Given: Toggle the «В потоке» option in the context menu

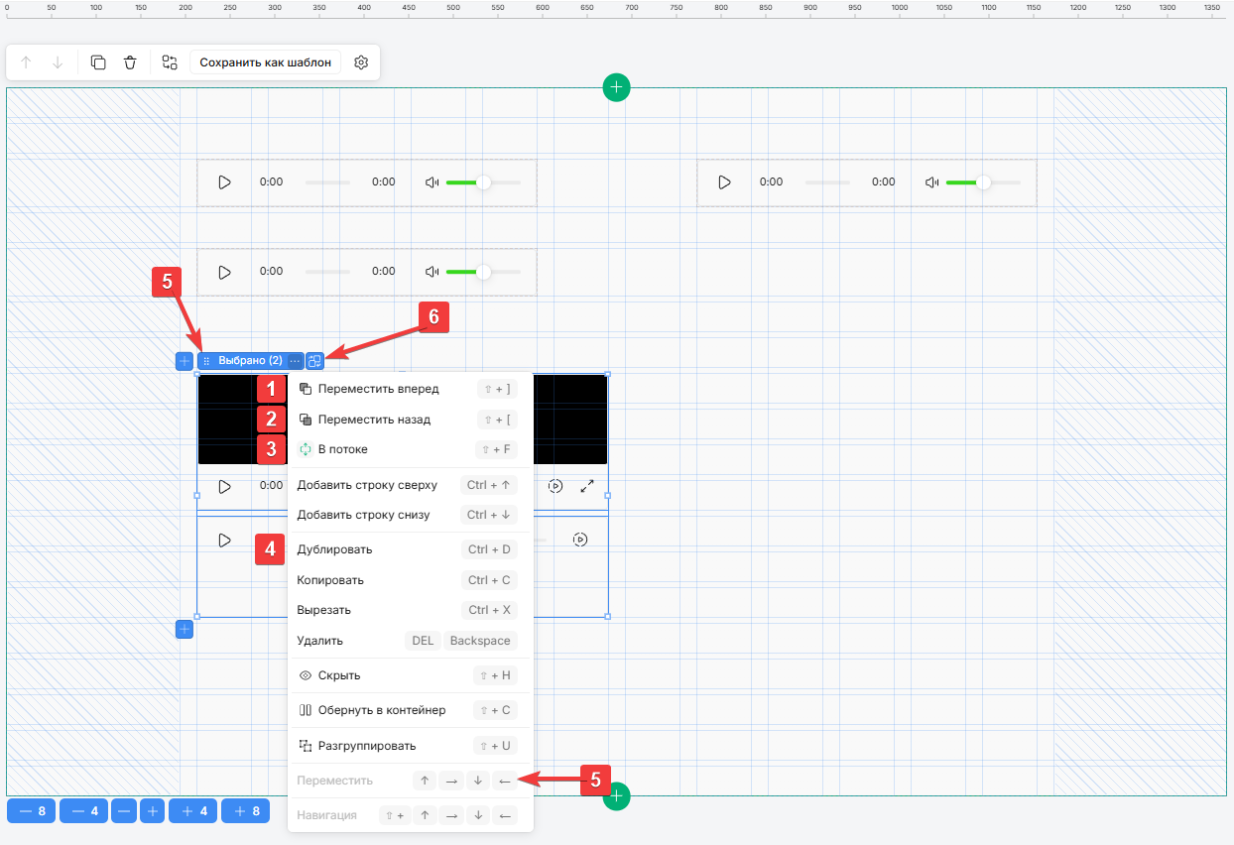Looking at the screenshot, I should (342, 449).
